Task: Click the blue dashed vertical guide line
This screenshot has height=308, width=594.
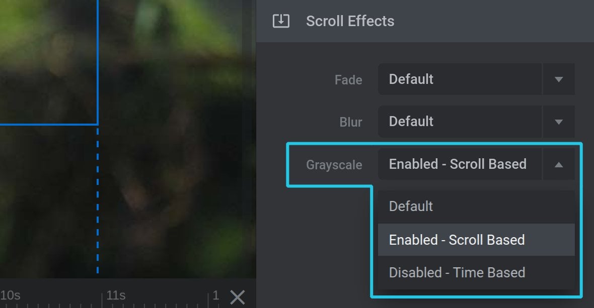Action: click(x=98, y=200)
